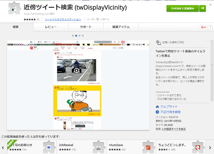This screenshot has height=154, width=214.
Task: Open the 2chRevival extension card
Action: pyautogui.click(x=82, y=147)
